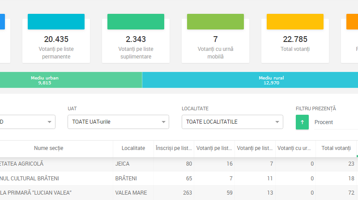
Task: Click the 'Votanți cu ur...' column header
Action: point(295,148)
